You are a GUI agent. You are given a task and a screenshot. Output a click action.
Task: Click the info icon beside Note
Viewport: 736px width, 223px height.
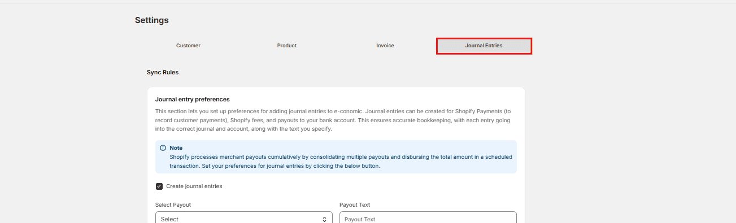click(163, 148)
